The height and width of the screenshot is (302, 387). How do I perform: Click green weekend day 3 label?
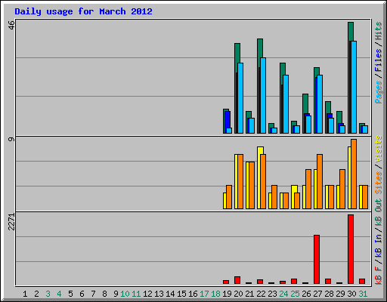pos(48,294)
